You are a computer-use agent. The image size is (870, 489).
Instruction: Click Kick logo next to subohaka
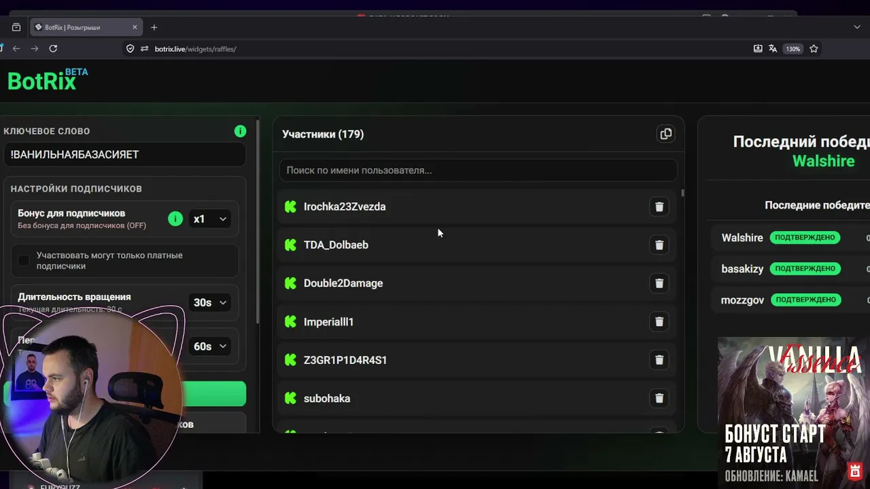click(290, 398)
